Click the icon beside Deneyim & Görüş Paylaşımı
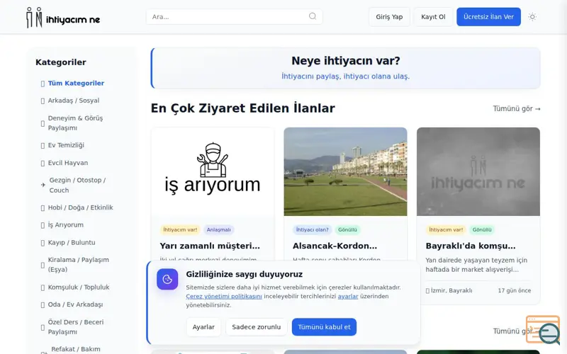The image size is (567, 354). coord(43,123)
